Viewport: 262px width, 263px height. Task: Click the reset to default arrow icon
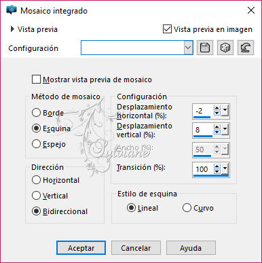click(x=246, y=48)
